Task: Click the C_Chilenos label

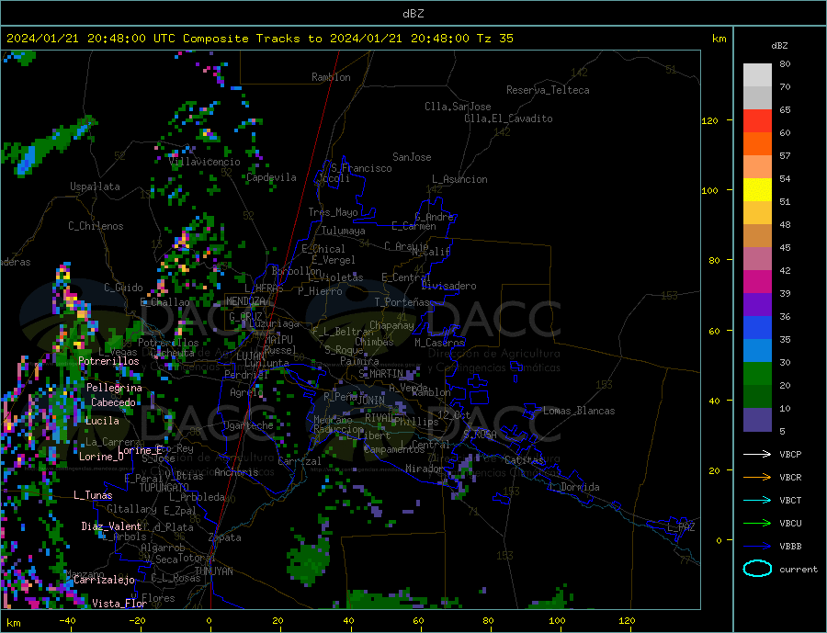Action: 96,226
